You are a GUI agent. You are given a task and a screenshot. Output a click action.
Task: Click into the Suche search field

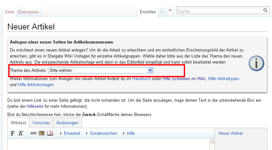pos(219,11)
